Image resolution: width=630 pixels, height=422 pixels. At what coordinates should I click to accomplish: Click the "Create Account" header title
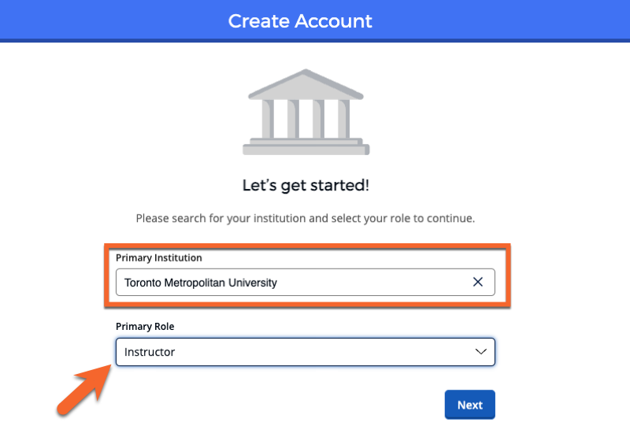300,21
